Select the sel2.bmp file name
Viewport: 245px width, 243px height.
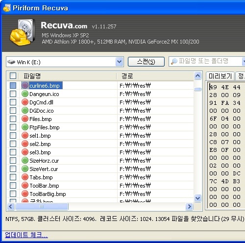(x=40, y=144)
